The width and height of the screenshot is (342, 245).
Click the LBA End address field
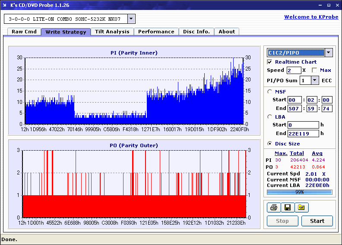(x=302, y=133)
